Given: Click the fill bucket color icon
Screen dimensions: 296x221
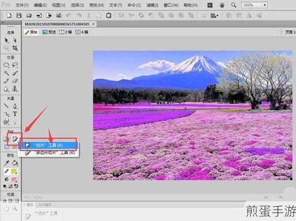Looking at the screenshot, I should pyautogui.click(x=6, y=179).
